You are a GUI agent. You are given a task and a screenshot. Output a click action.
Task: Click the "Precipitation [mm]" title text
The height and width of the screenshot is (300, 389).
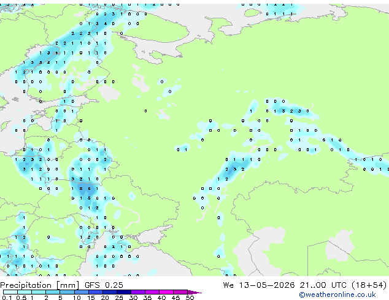click(x=40, y=285)
